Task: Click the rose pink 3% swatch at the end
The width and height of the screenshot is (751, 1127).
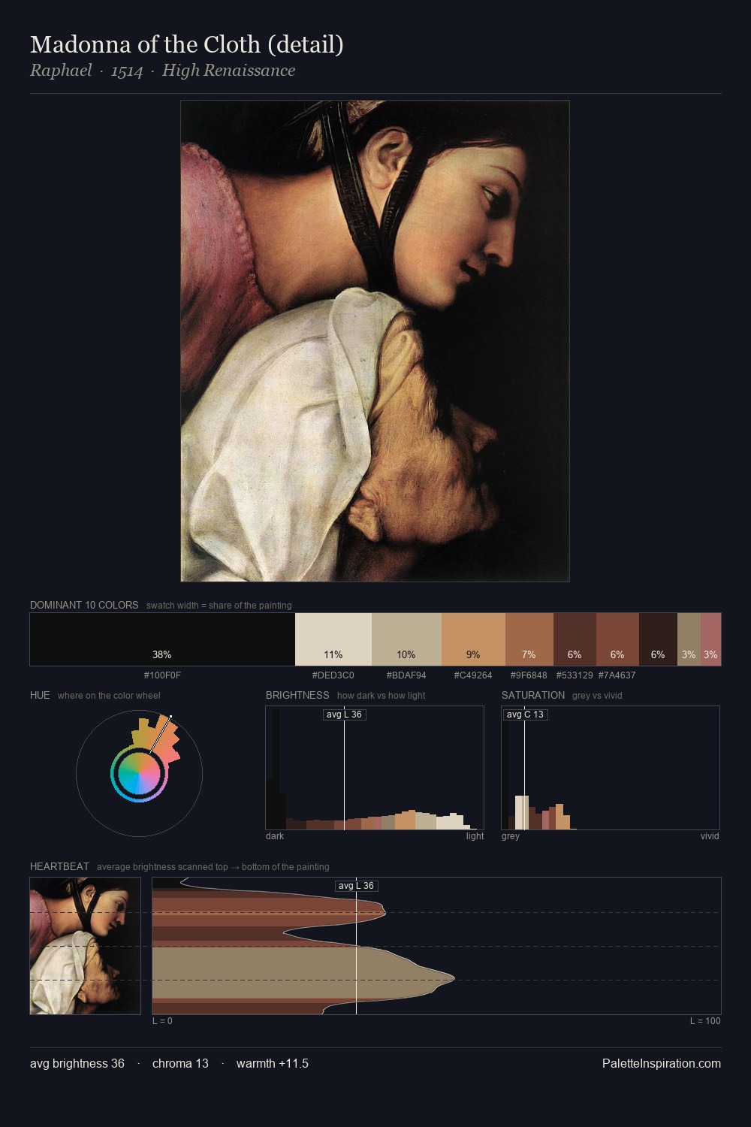Action: [x=710, y=639]
